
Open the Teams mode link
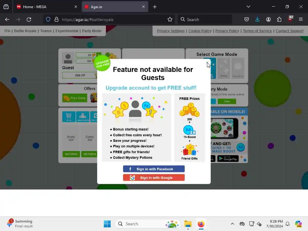46,31
